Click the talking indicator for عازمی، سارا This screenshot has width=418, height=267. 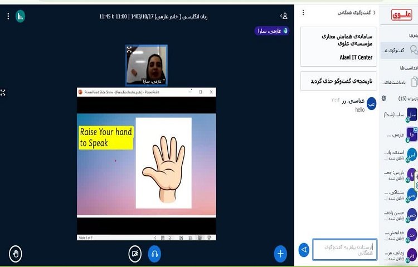click(271, 31)
